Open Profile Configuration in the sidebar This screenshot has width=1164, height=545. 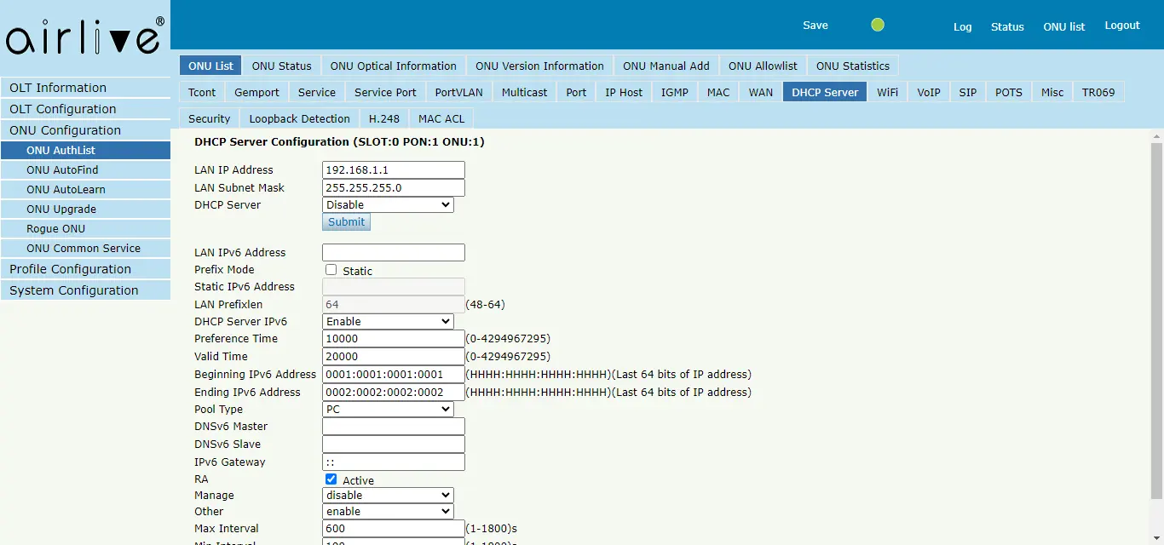(85, 269)
